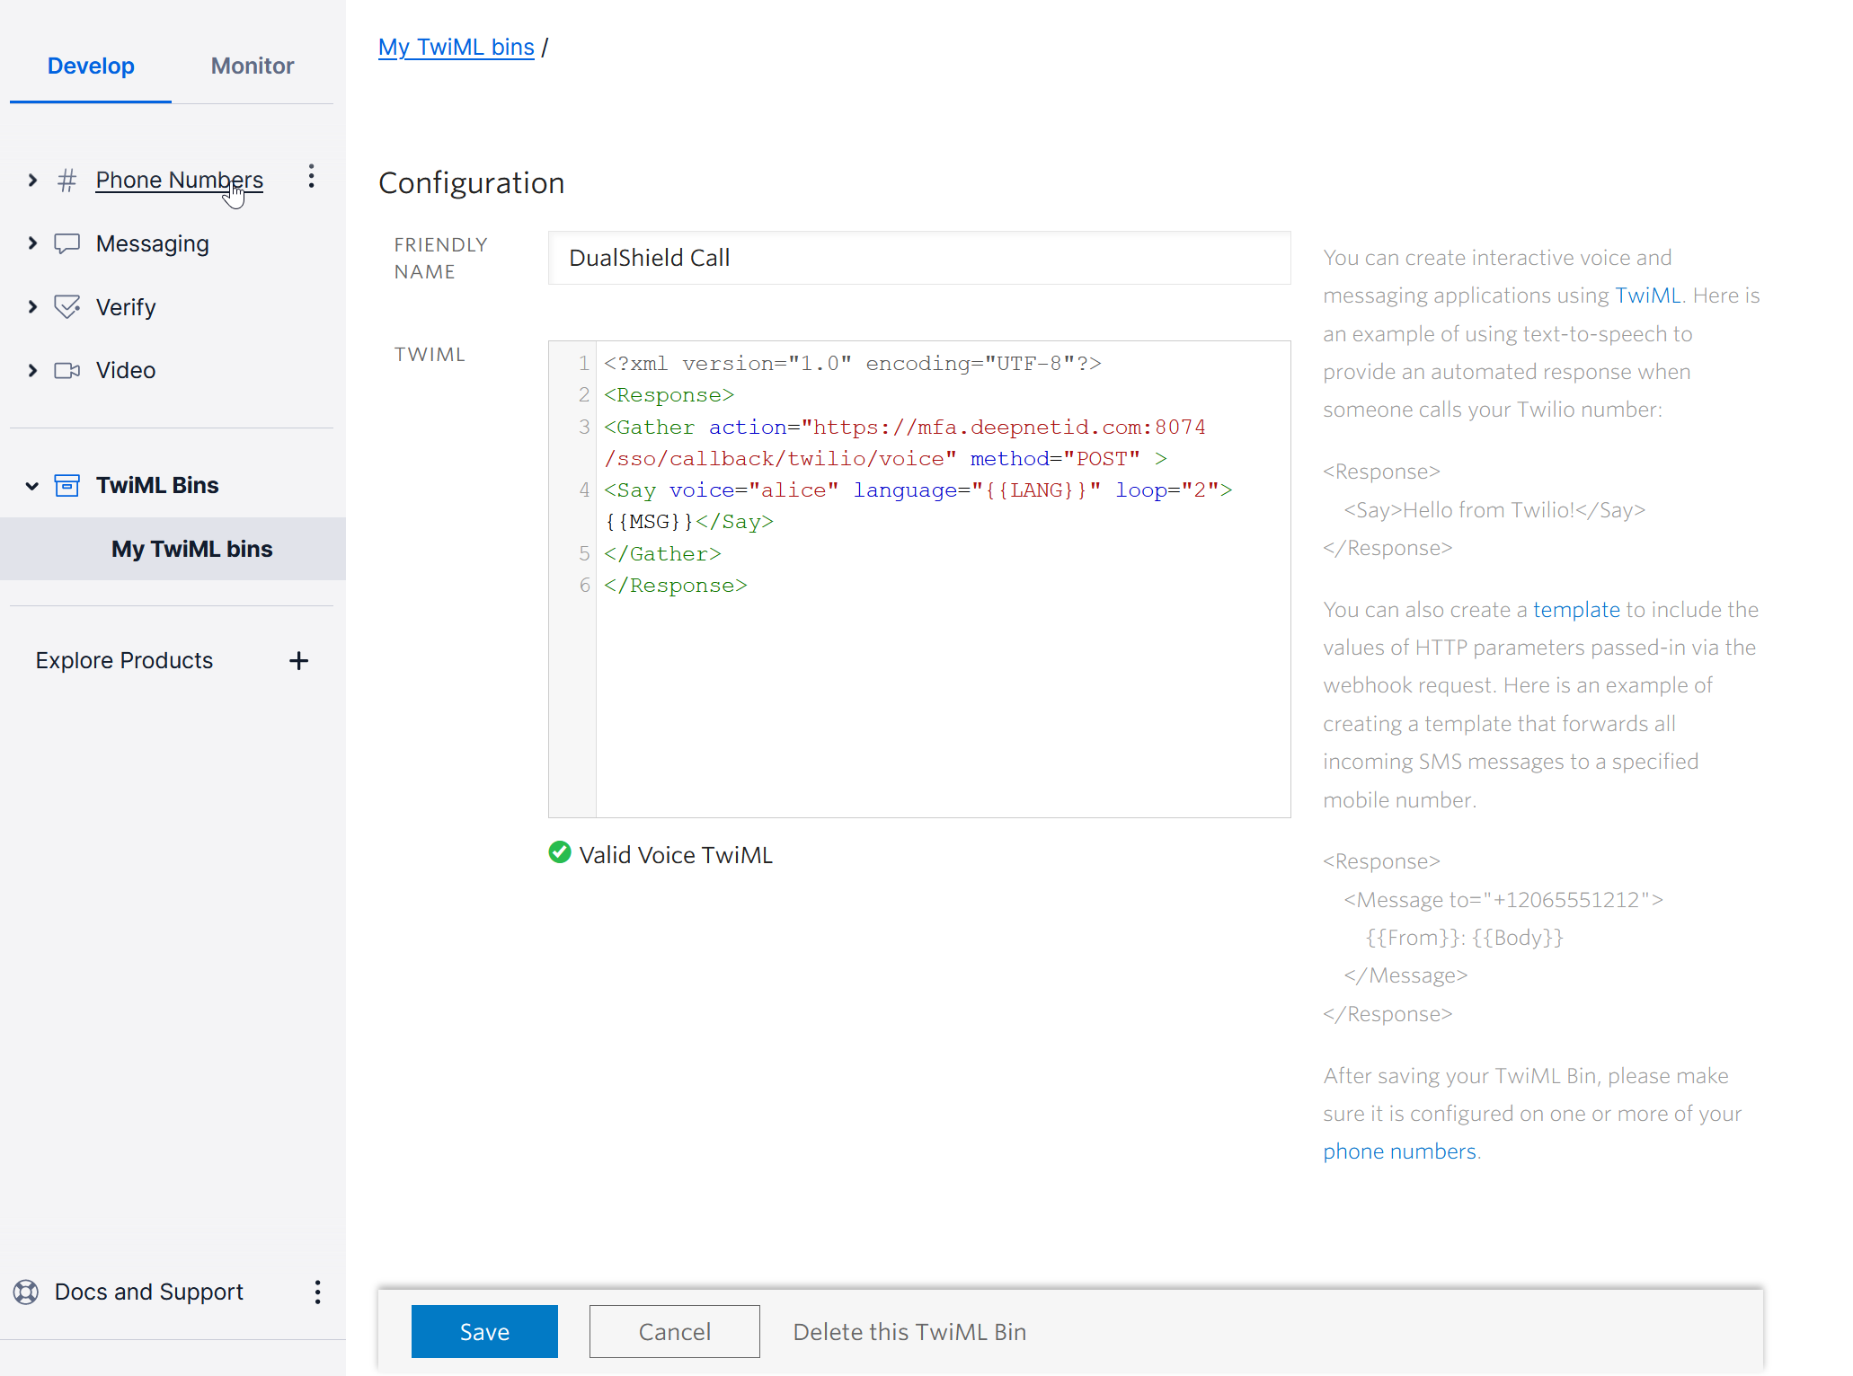Image resolution: width=1853 pixels, height=1376 pixels.
Task: Switch to the Monitor tab
Action: (x=252, y=66)
